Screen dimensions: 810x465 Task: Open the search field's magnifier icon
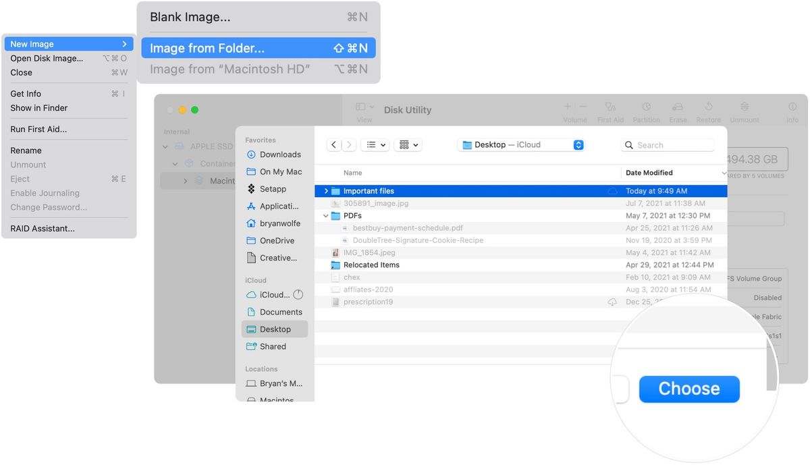coord(629,144)
